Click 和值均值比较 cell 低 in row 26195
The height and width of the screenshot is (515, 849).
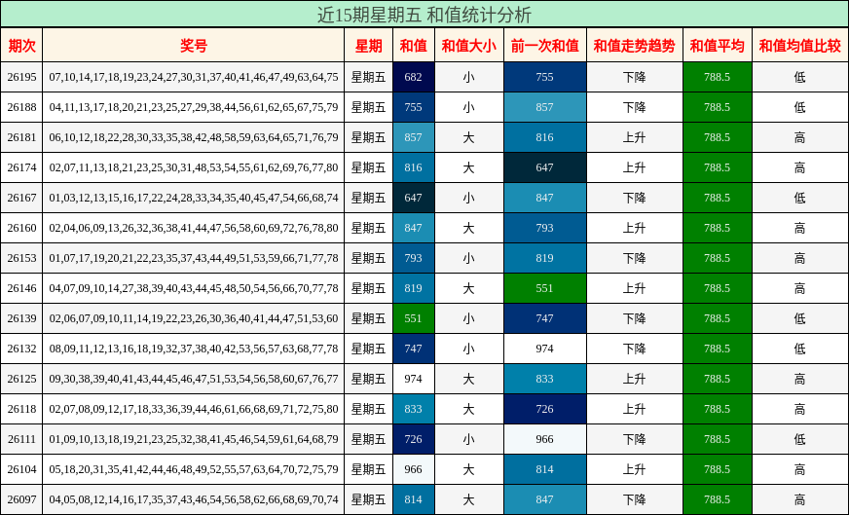tap(799, 77)
